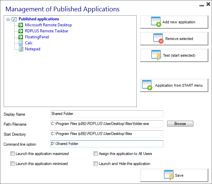Focus the Command line option field
The image size is (212, 184).
(106, 144)
